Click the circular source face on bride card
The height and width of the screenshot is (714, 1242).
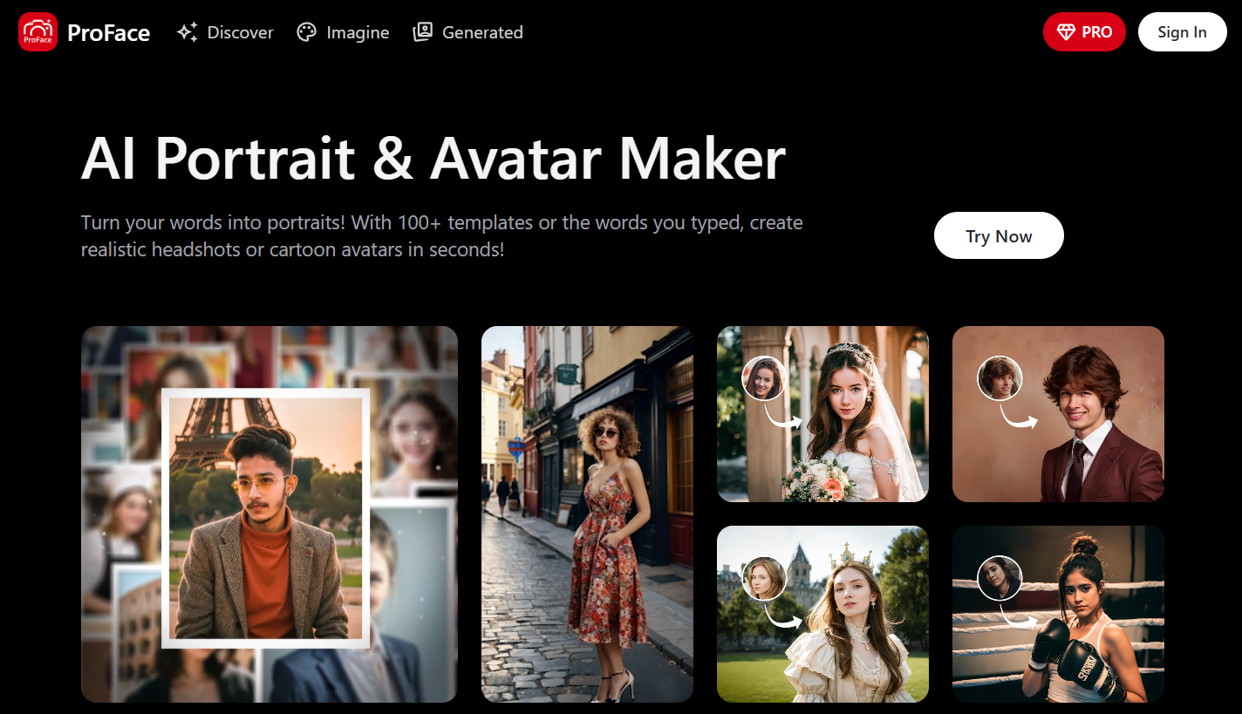pyautogui.click(x=764, y=378)
